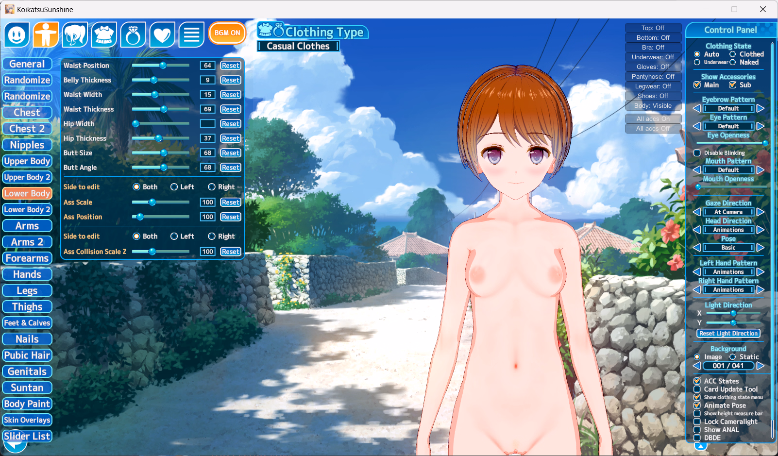Toggle the BGM ON button
This screenshot has height=456, width=778.
click(x=227, y=33)
